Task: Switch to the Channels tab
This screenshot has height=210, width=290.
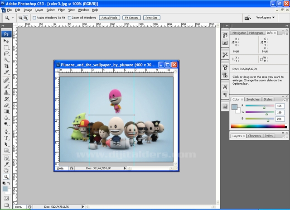Action: [x=254, y=136]
